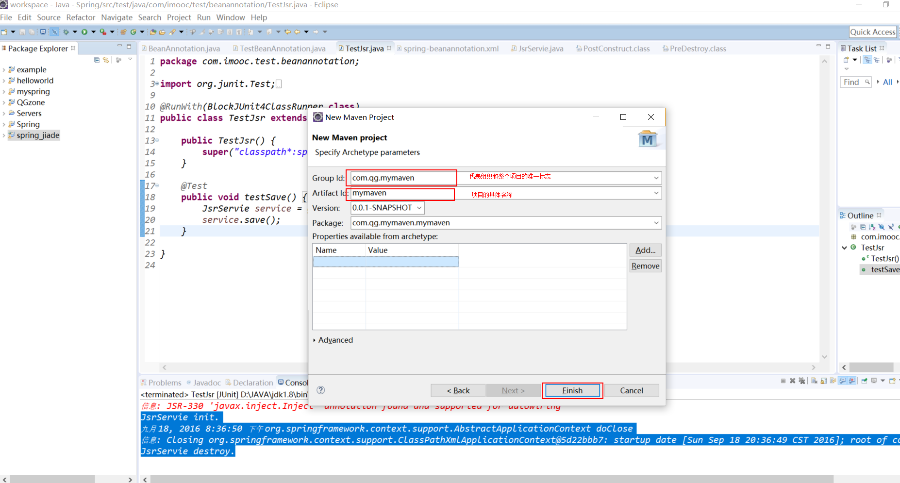The width and height of the screenshot is (900, 483).
Task: Click the New Java Class toolbar icon
Action: pyautogui.click(x=133, y=32)
